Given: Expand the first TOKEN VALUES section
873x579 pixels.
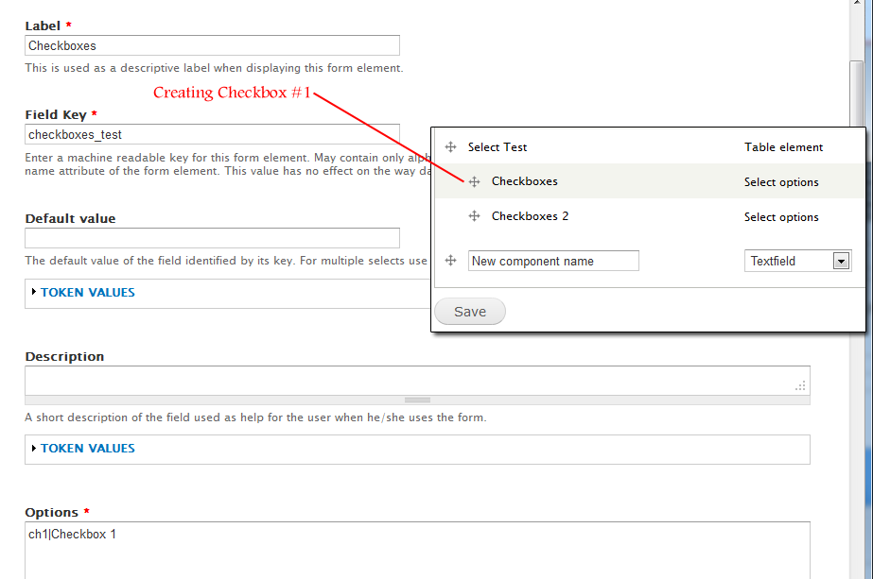Looking at the screenshot, I should pos(85,292).
